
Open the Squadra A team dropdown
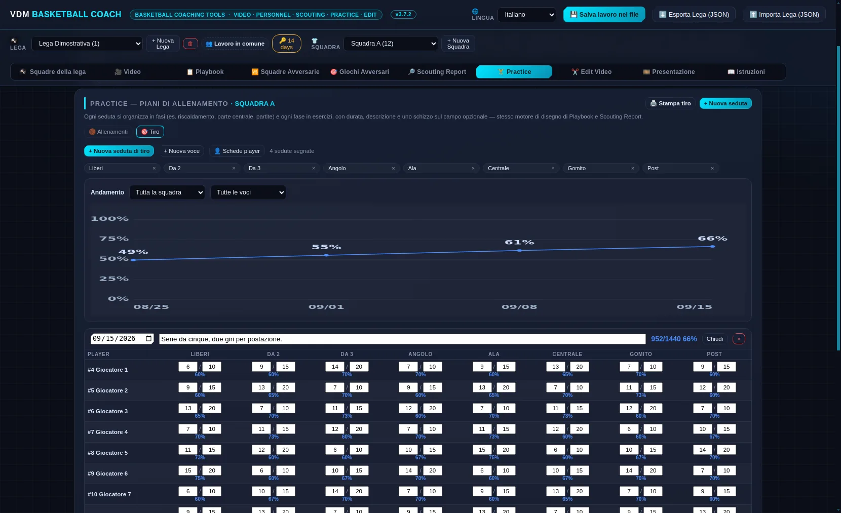point(391,44)
